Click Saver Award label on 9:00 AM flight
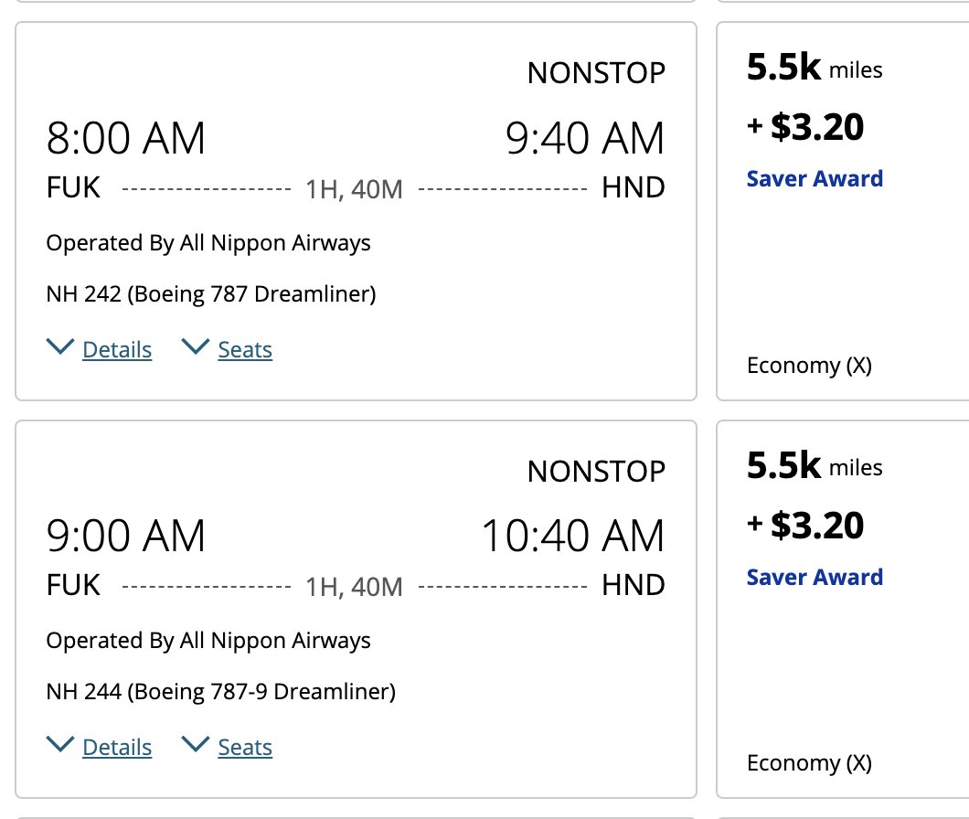Image resolution: width=969 pixels, height=819 pixels. click(815, 577)
